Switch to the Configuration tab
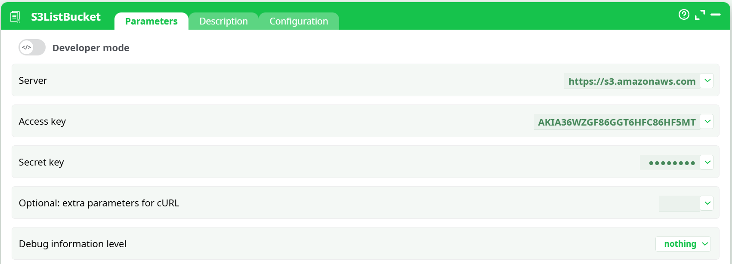This screenshot has height=264, width=732. [299, 21]
